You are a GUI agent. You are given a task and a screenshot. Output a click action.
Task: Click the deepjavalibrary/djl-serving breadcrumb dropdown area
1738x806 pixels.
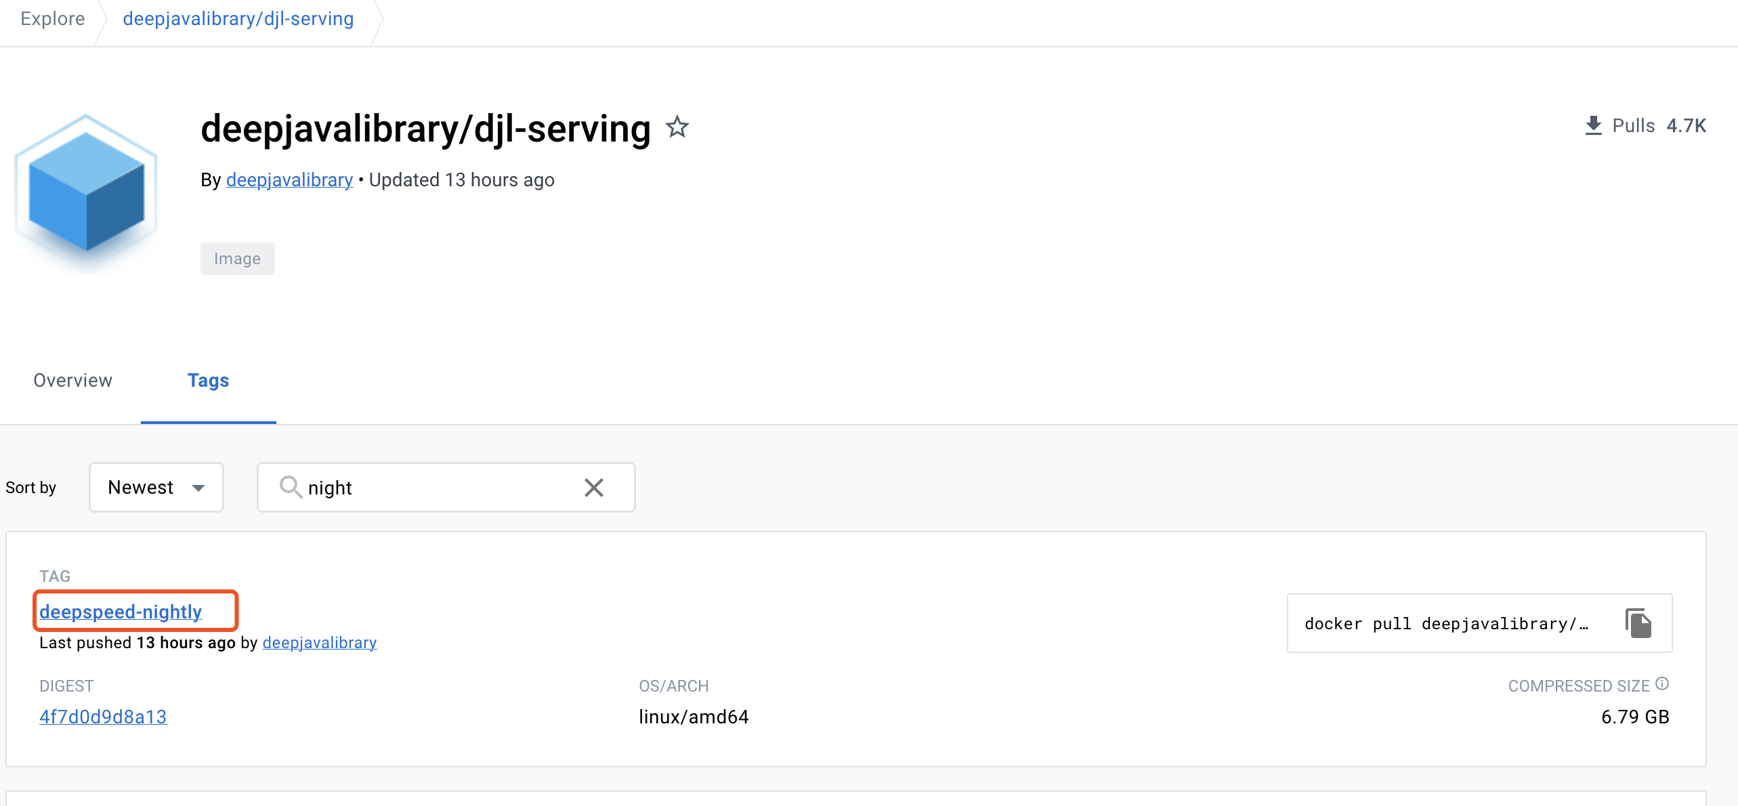tap(238, 19)
